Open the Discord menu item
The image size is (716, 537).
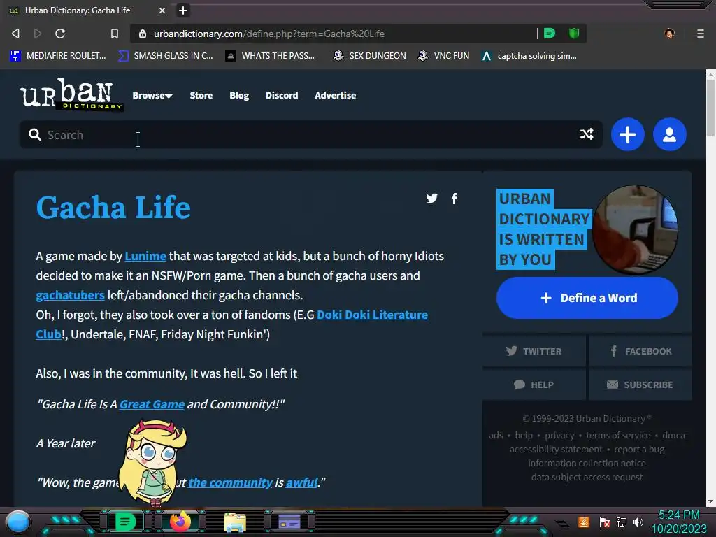point(282,95)
